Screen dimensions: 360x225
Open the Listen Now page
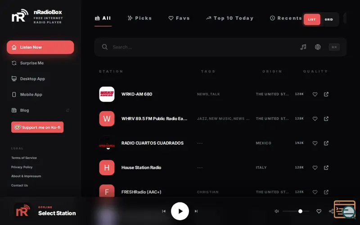[x=40, y=47]
